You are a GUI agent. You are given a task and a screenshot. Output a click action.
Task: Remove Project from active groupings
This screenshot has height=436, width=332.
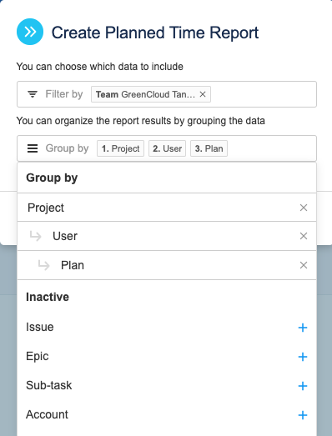tap(304, 208)
